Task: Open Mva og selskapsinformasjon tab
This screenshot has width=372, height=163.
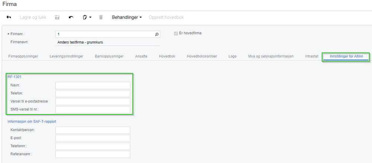Action: point(271,56)
